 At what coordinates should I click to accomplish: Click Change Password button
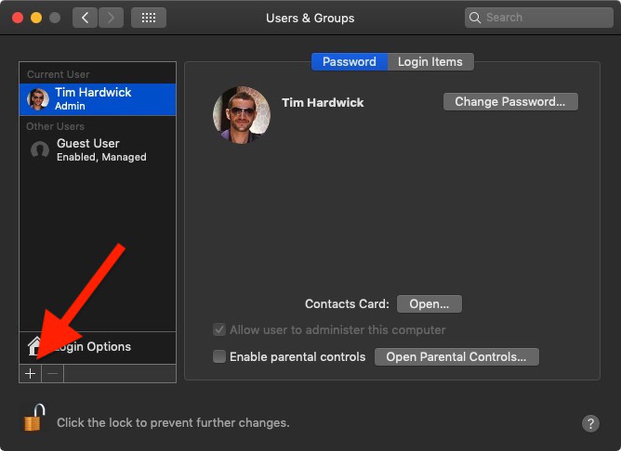pyautogui.click(x=510, y=102)
